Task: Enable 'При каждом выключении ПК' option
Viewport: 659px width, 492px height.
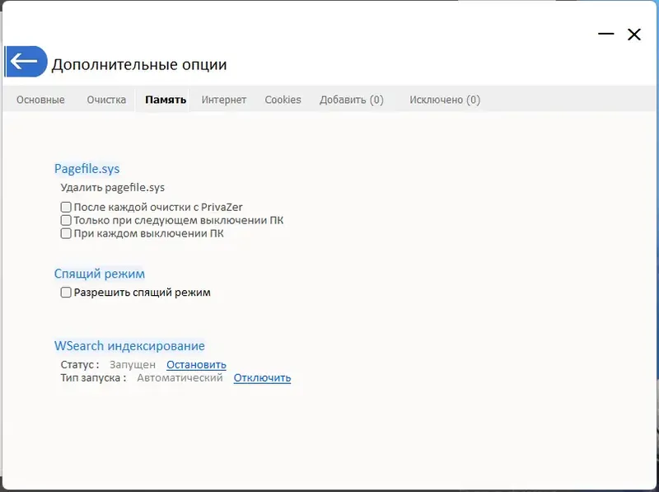Action: click(65, 233)
